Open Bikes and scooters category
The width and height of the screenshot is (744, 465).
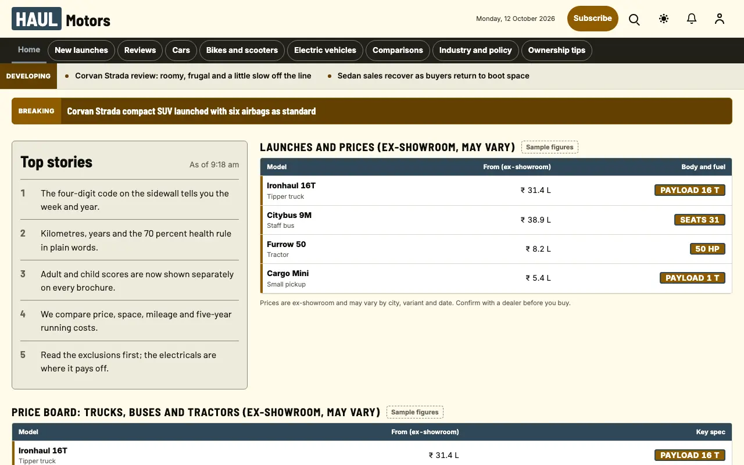point(242,51)
